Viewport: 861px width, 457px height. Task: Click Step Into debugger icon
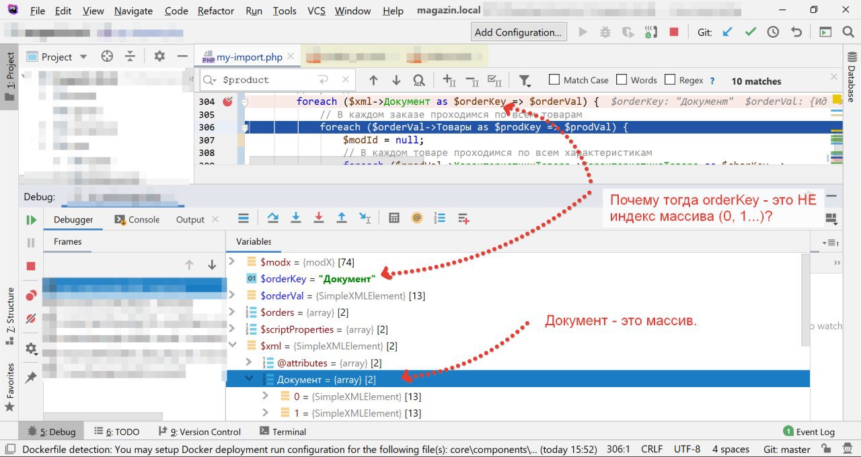[295, 218]
